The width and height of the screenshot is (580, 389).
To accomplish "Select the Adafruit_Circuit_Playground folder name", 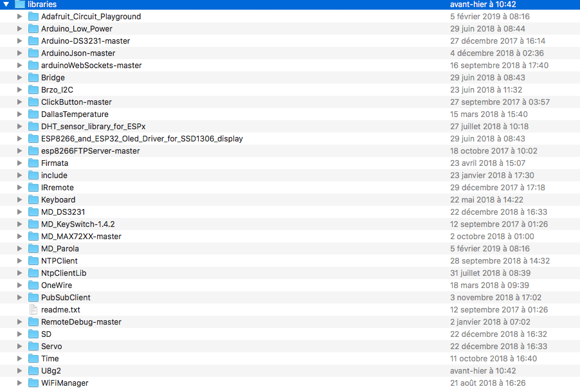I will coord(91,17).
